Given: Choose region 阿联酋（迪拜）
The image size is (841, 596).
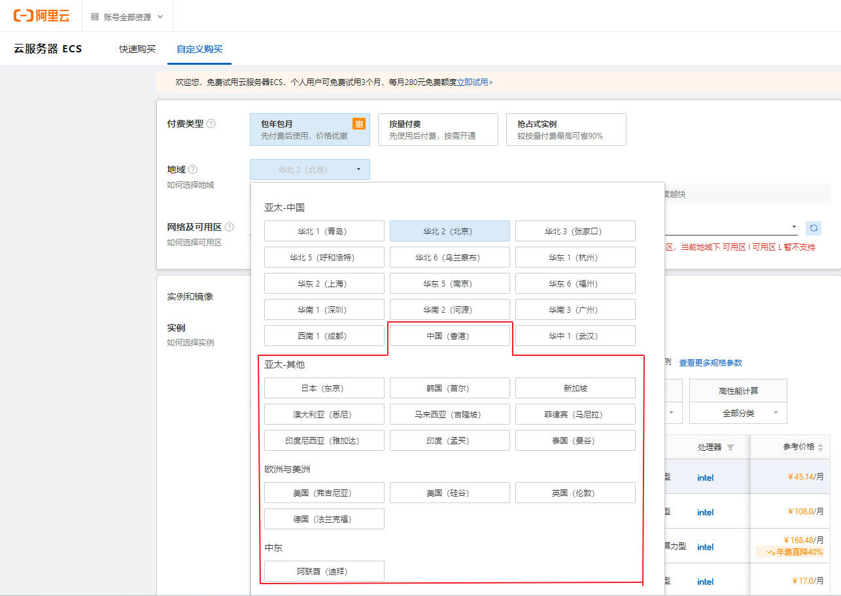Looking at the screenshot, I should coord(324,571).
